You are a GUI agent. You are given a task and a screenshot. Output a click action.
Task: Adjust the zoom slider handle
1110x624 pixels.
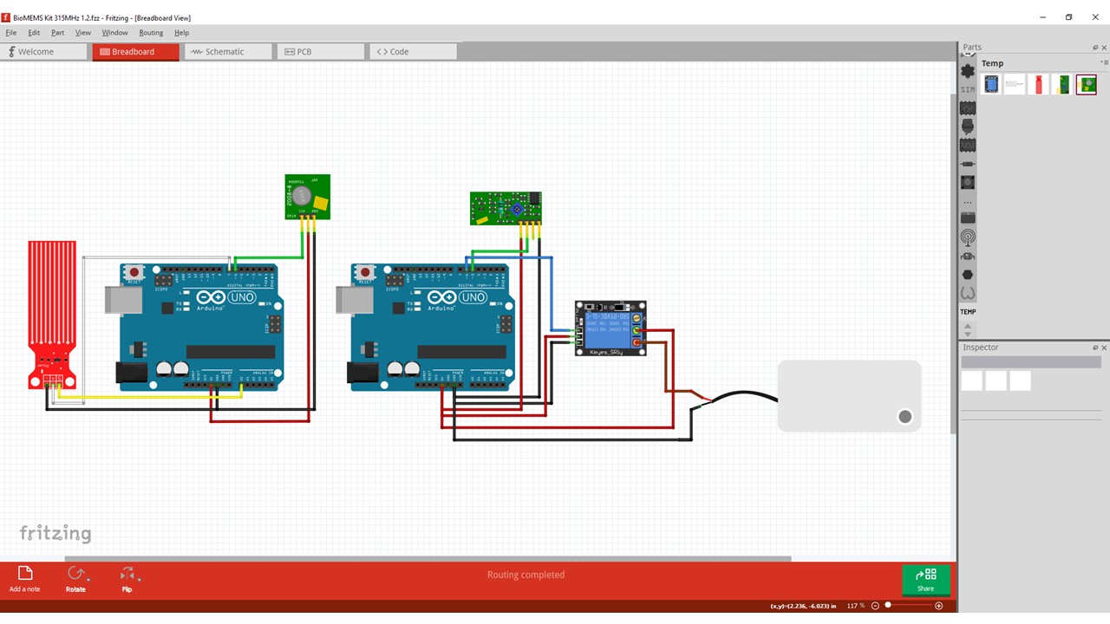888,606
